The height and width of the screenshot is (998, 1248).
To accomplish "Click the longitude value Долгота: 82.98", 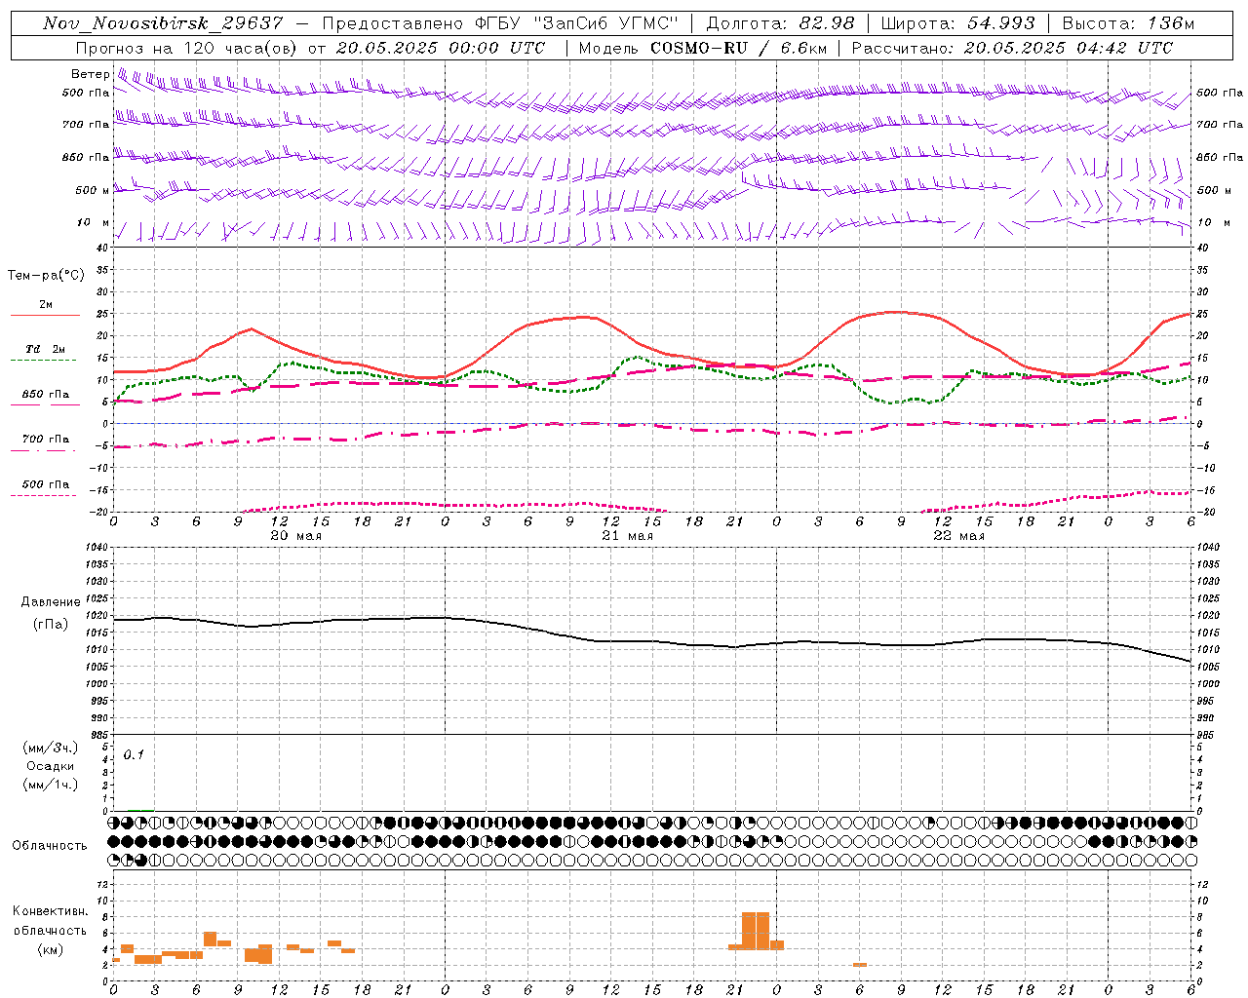I will click(780, 23).
